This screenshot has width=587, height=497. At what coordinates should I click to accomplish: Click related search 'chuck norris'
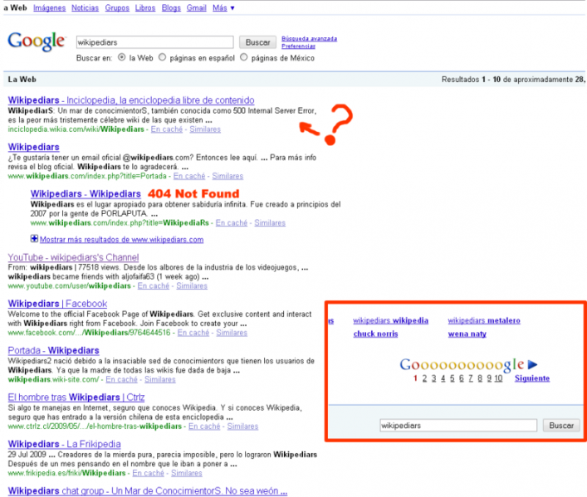tap(375, 334)
